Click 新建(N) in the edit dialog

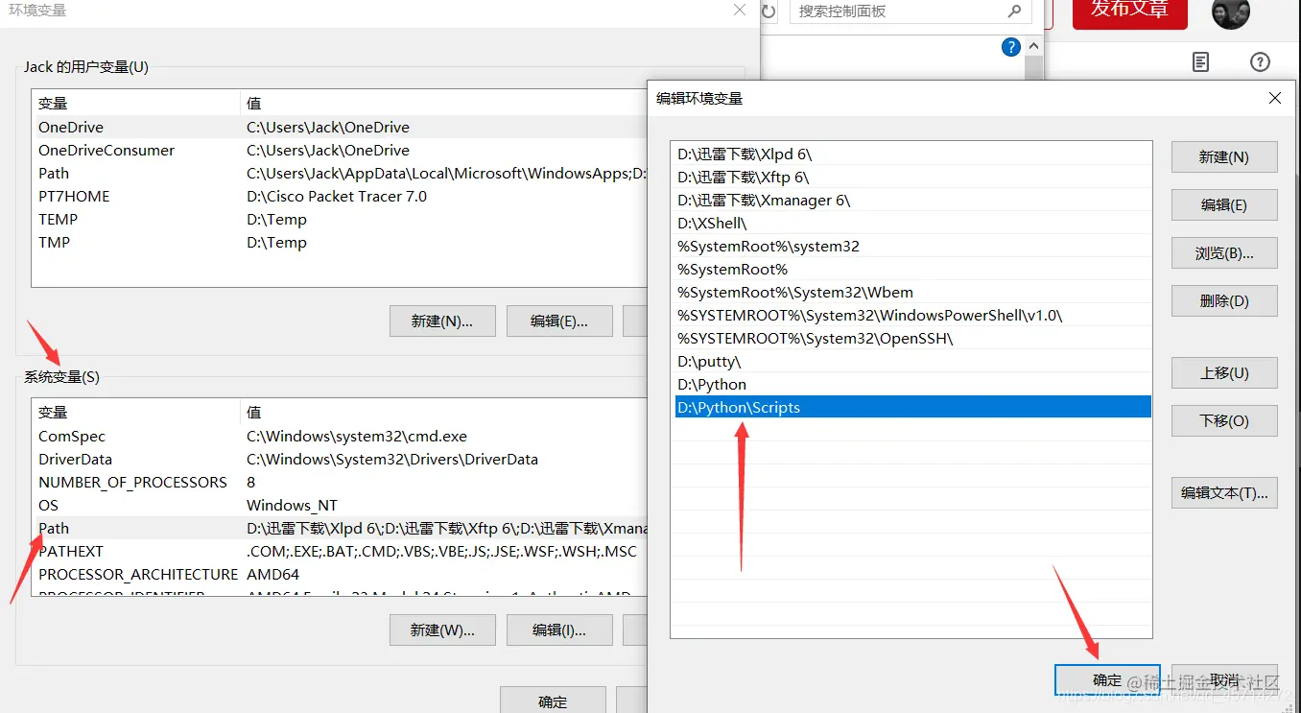(1224, 157)
